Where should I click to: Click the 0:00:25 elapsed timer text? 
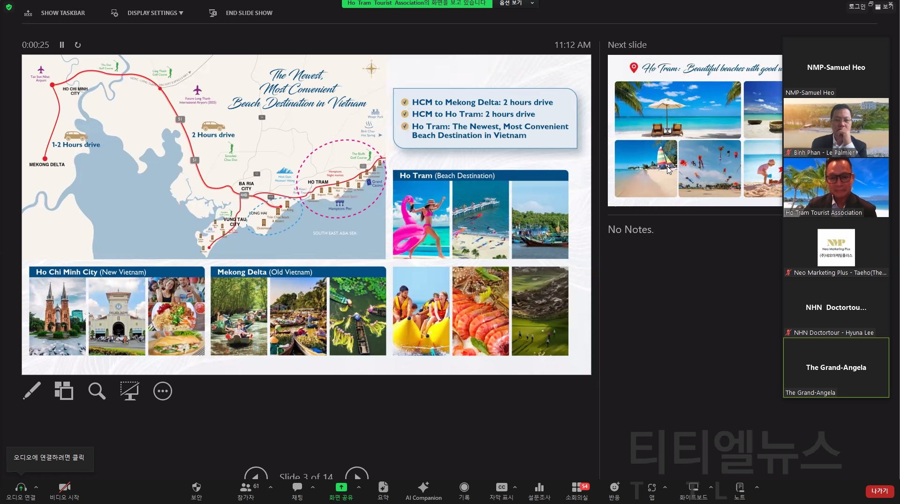(36, 45)
